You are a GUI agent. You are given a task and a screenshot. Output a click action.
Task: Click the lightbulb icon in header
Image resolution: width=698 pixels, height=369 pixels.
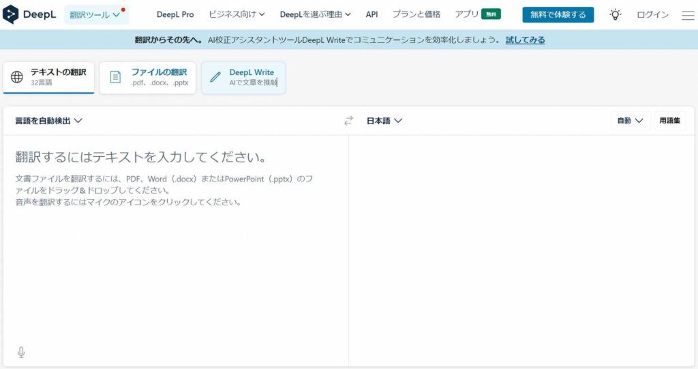(x=615, y=14)
